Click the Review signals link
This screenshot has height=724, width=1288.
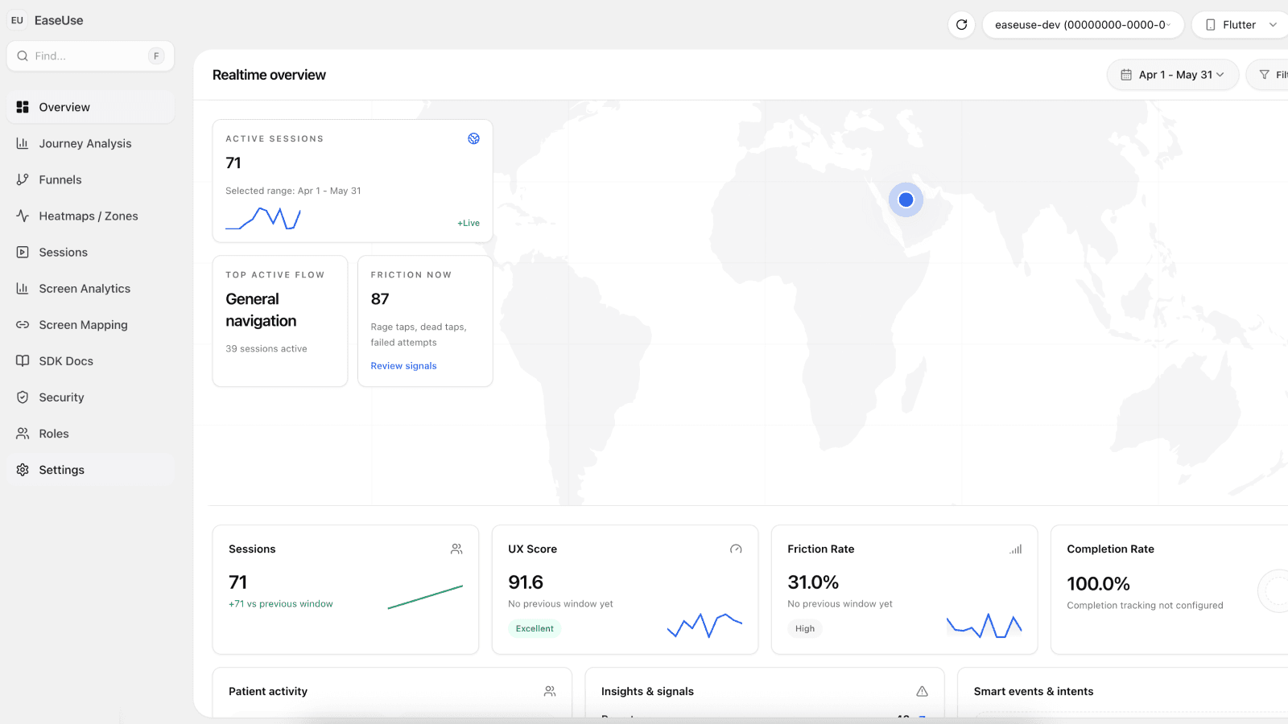point(403,366)
